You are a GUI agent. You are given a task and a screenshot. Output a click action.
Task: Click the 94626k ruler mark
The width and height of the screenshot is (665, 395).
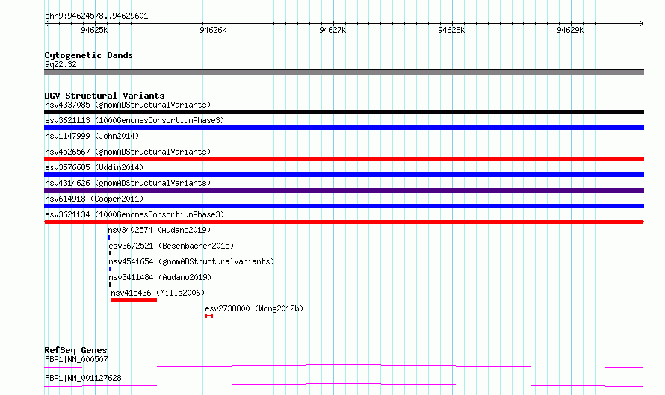[213, 30]
